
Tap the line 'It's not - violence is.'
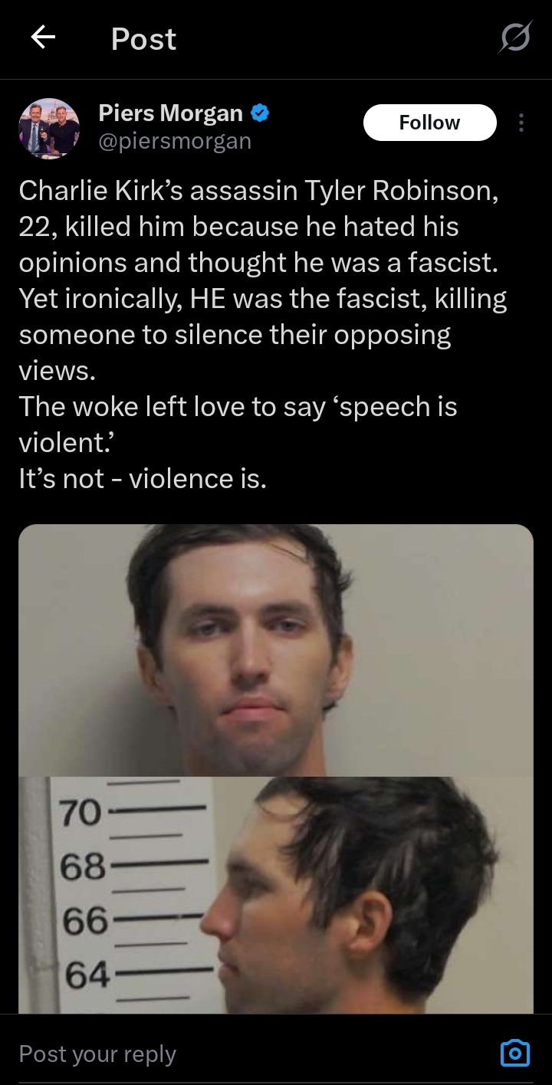click(x=143, y=478)
